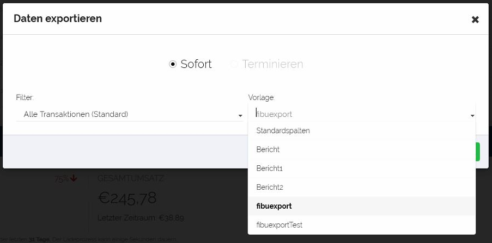The image size is (492, 243).
Task: Collapse the Vorlage dropdown via its arrow
Action: (x=472, y=116)
